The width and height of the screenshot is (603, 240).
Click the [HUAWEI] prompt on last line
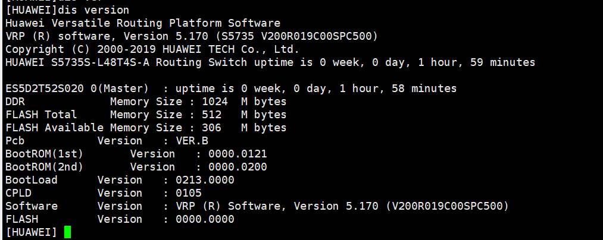(x=32, y=232)
